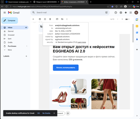Click the Gmail logo
140x119 pixels.
pyautogui.click(x=14, y=13)
